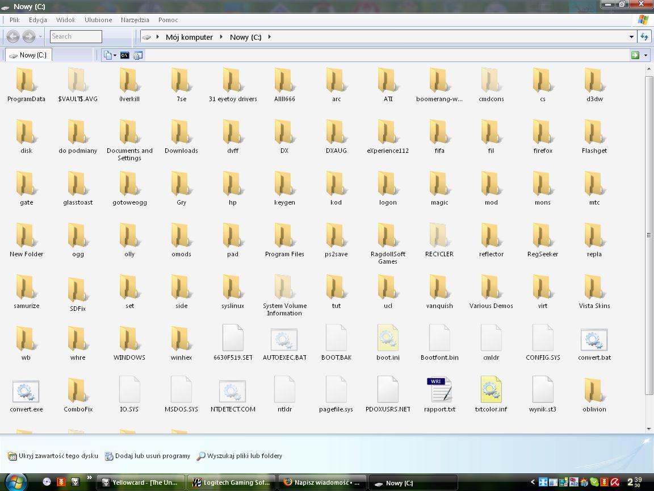Open the Narzędzia menu

135,20
